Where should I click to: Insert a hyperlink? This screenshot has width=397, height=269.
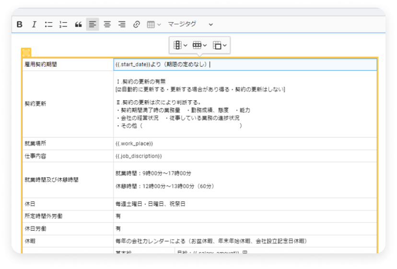pyautogui.click(x=136, y=24)
